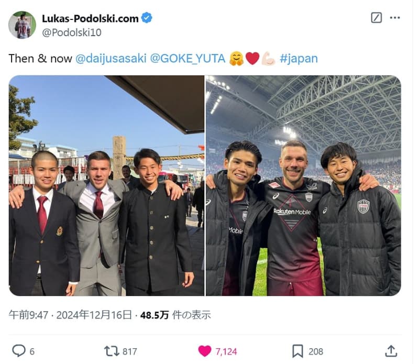This screenshot has width=419, height=364.
Task: Open the left 'then' photo
Action: click(x=106, y=185)
